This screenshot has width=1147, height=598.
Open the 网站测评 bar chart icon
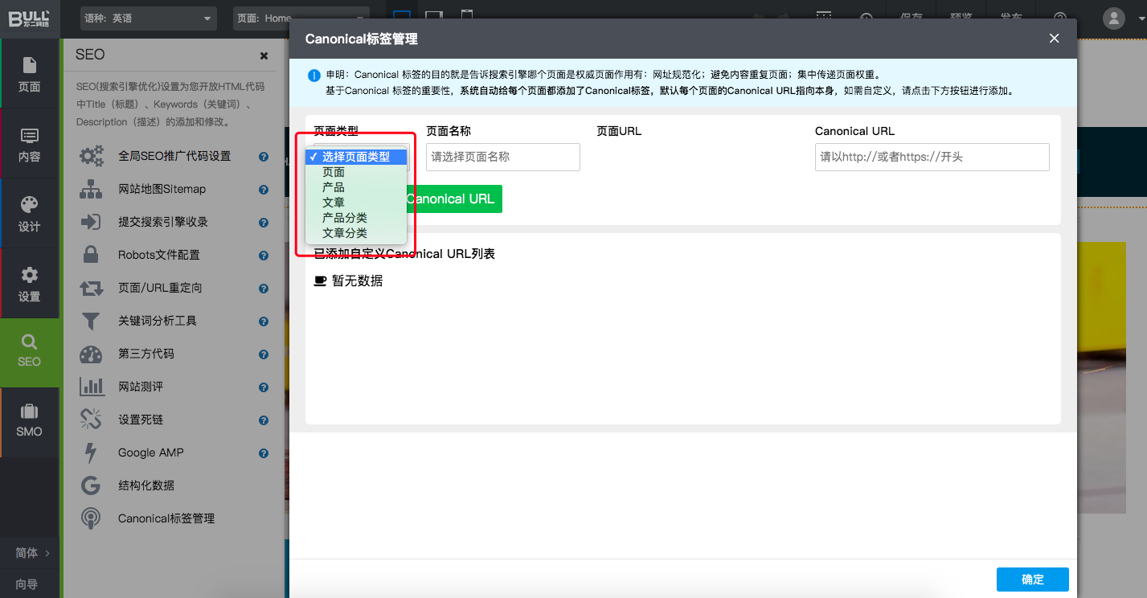click(x=91, y=387)
